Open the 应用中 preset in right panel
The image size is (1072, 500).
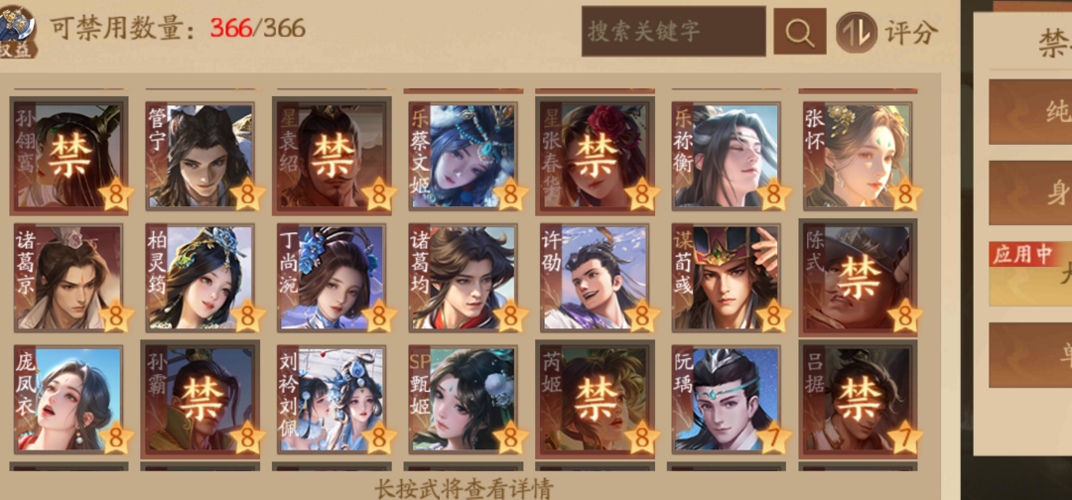[x=1030, y=273]
